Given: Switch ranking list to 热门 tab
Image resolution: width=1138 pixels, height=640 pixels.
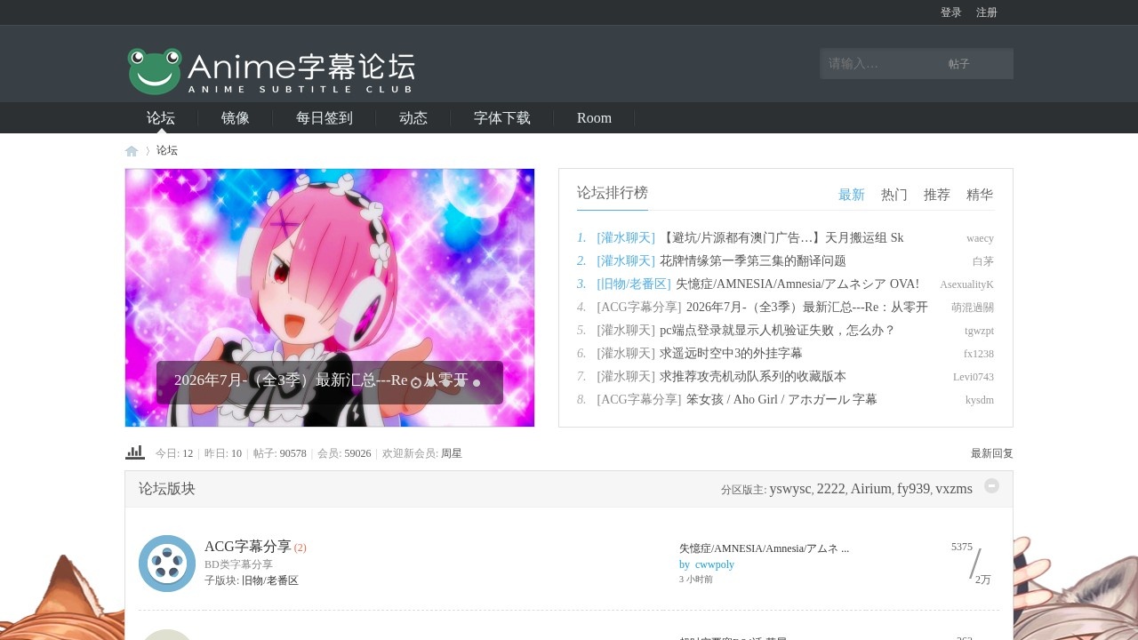Looking at the screenshot, I should pyautogui.click(x=894, y=195).
